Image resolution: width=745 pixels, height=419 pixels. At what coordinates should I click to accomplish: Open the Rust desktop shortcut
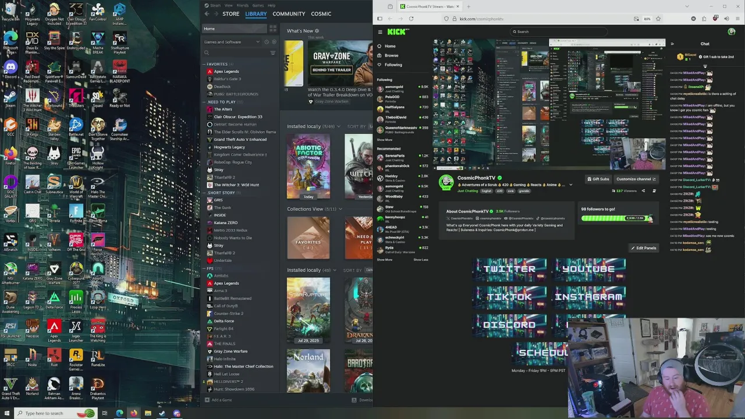(54, 358)
